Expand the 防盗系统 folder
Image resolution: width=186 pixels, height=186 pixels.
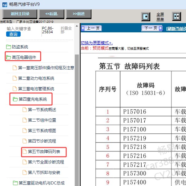20,47
